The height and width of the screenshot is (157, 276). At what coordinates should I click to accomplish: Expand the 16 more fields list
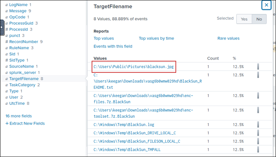(x=20, y=116)
